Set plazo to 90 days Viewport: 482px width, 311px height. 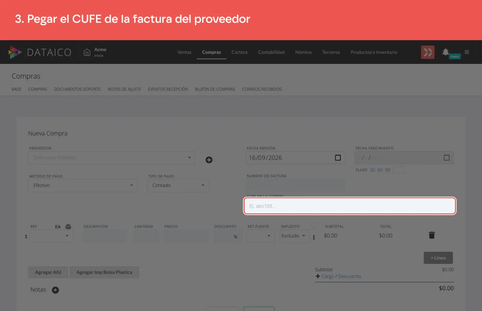pyautogui.click(x=387, y=170)
